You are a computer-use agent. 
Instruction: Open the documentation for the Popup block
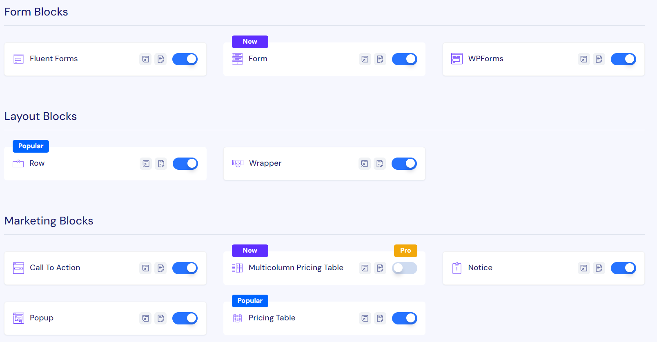click(161, 318)
